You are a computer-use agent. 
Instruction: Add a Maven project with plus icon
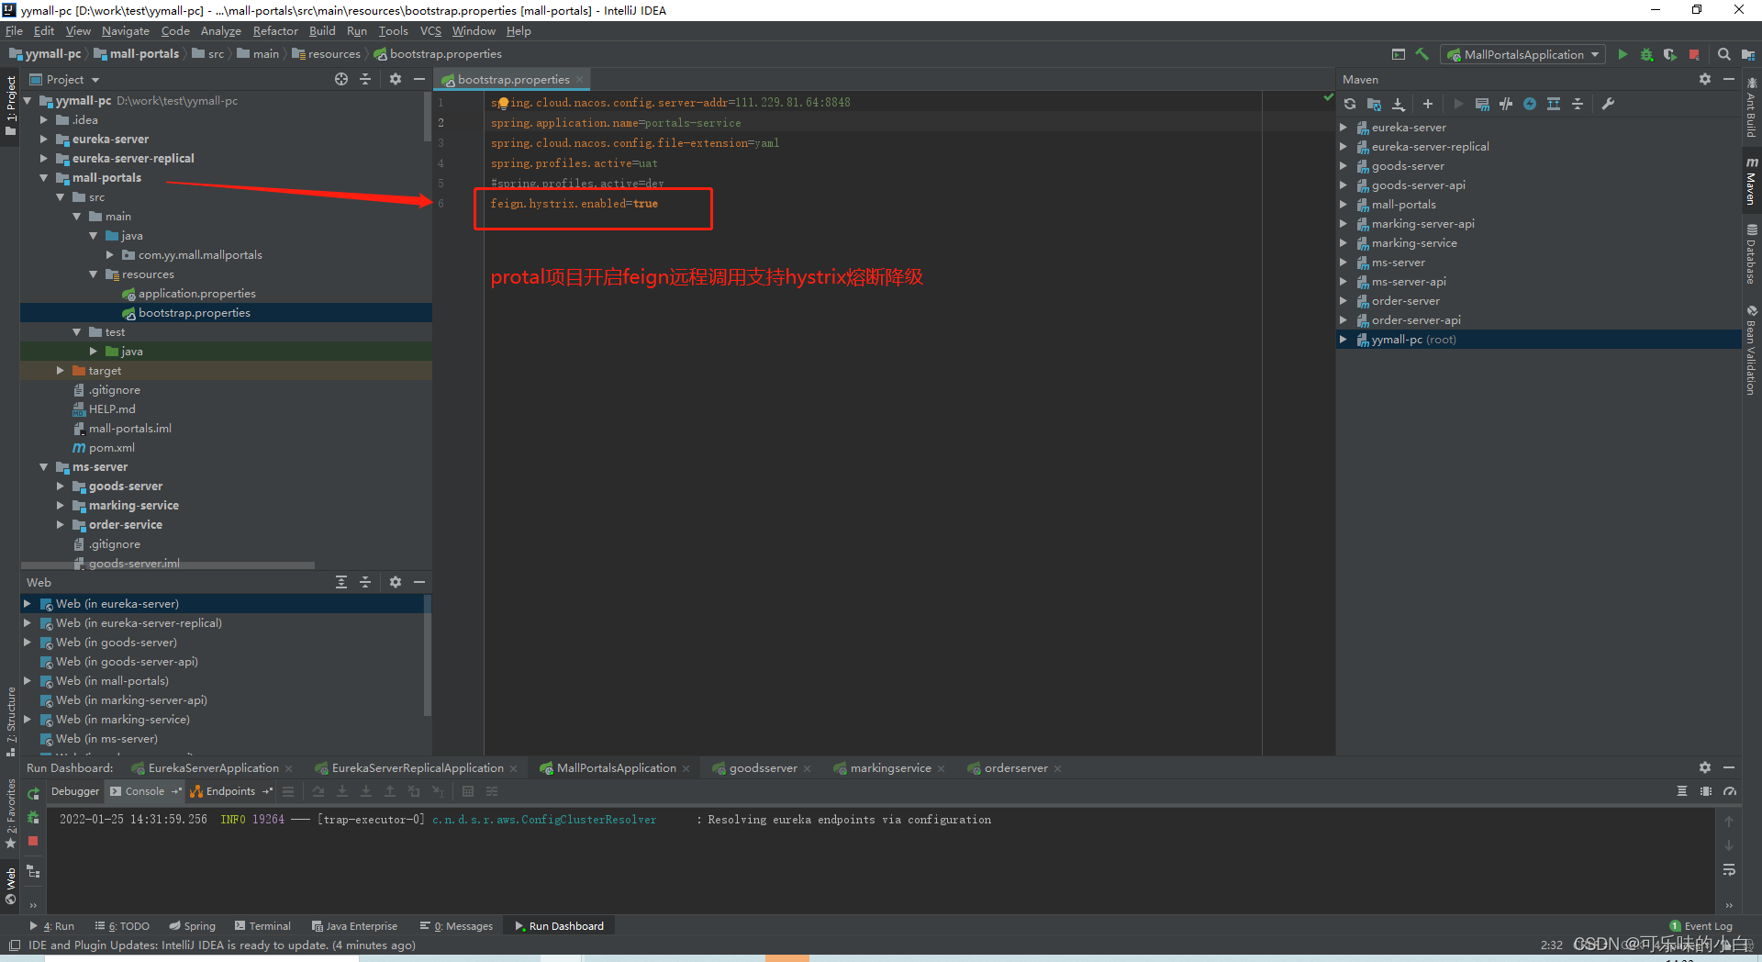tap(1427, 104)
